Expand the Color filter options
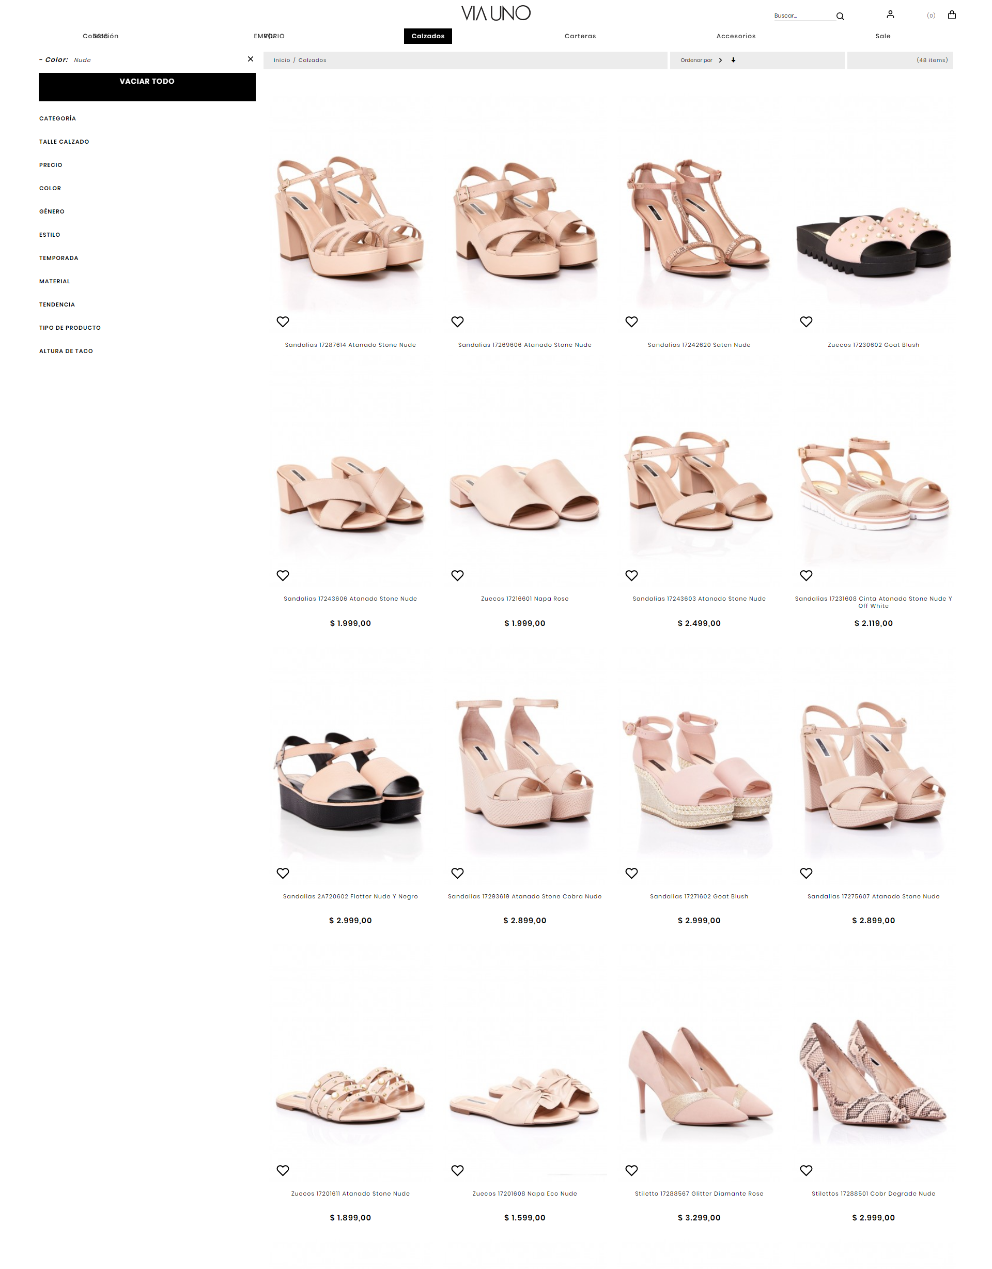 [x=50, y=188]
